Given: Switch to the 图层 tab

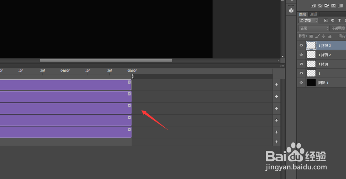Looking at the screenshot, I should pyautogui.click(x=302, y=14).
